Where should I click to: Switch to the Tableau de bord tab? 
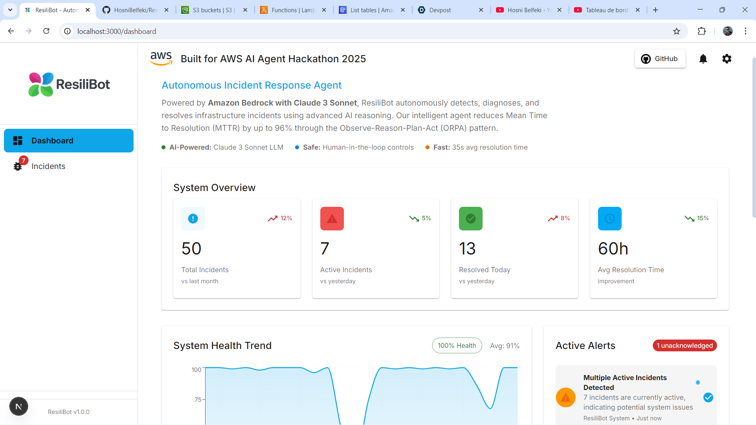point(607,10)
